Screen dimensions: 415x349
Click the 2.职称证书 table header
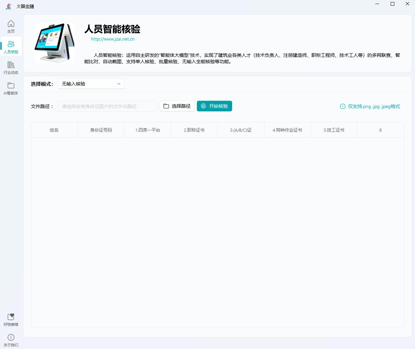(194, 130)
